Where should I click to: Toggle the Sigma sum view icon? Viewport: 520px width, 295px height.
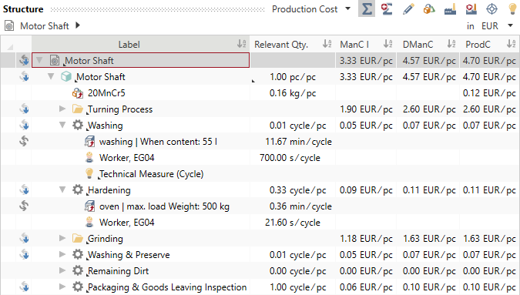click(x=367, y=9)
